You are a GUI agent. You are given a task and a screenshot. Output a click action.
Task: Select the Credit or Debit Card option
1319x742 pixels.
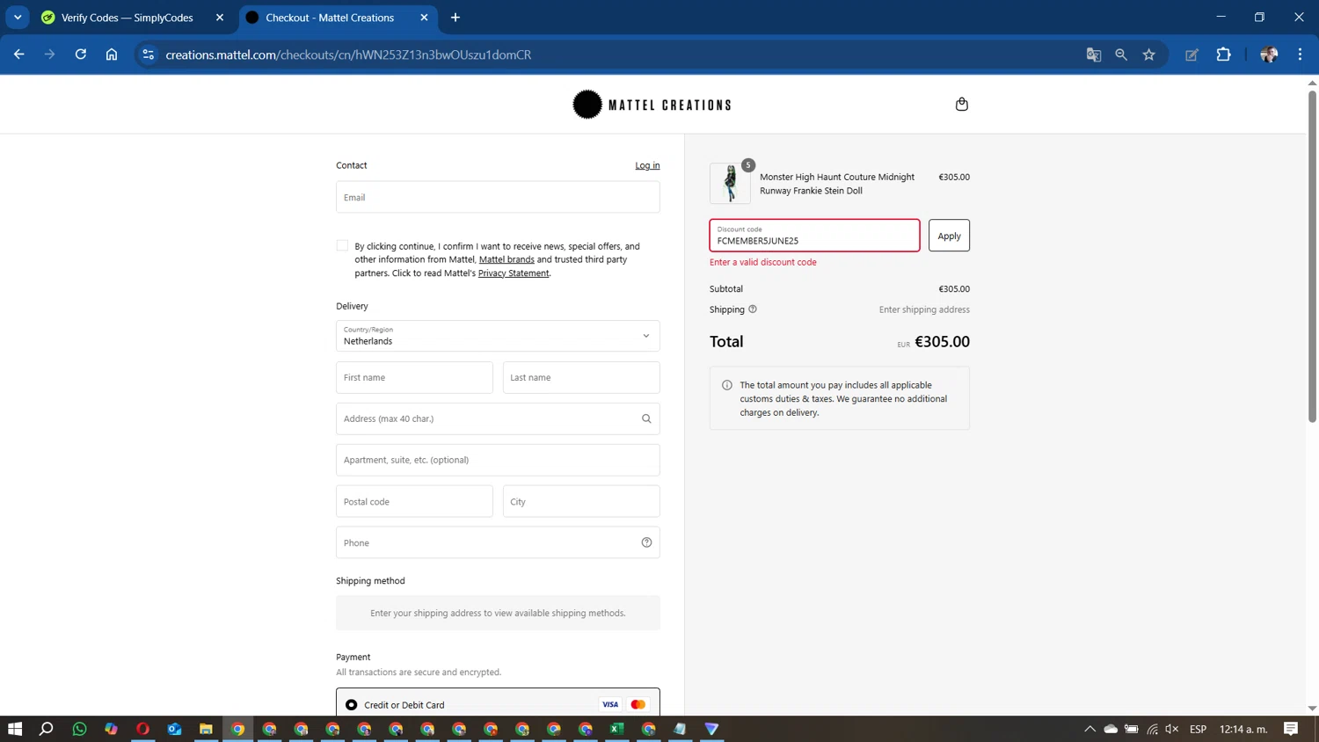point(352,705)
